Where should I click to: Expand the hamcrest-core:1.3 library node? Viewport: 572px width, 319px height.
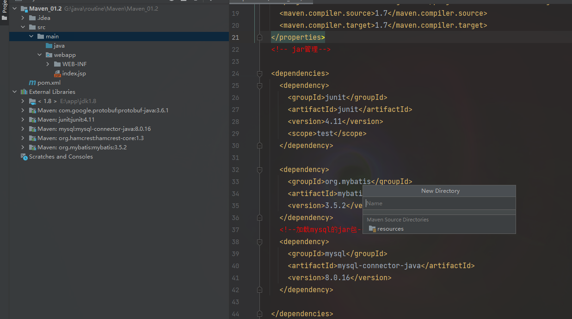pyautogui.click(x=23, y=138)
